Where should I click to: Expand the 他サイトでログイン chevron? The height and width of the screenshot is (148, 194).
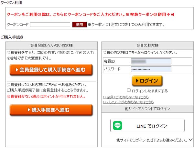click(191, 140)
